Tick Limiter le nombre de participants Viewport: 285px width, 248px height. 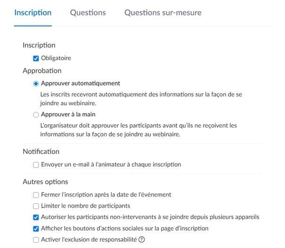[x=36, y=206]
